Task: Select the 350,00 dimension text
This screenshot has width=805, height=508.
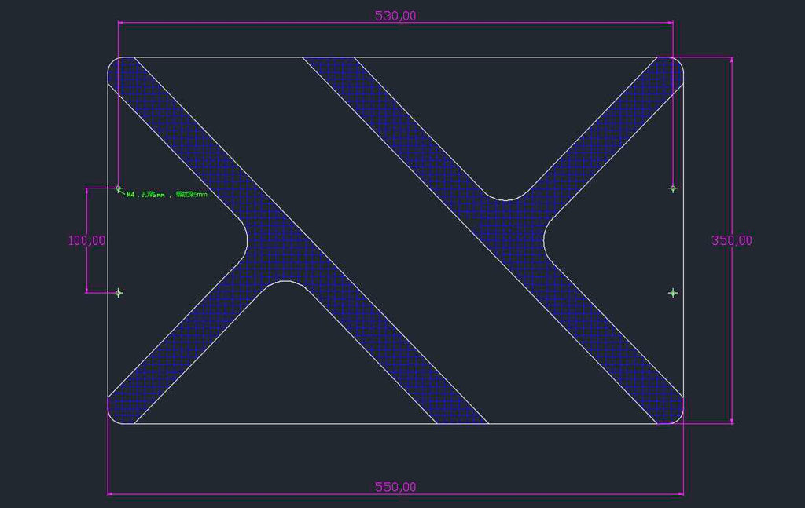Action: tap(732, 240)
